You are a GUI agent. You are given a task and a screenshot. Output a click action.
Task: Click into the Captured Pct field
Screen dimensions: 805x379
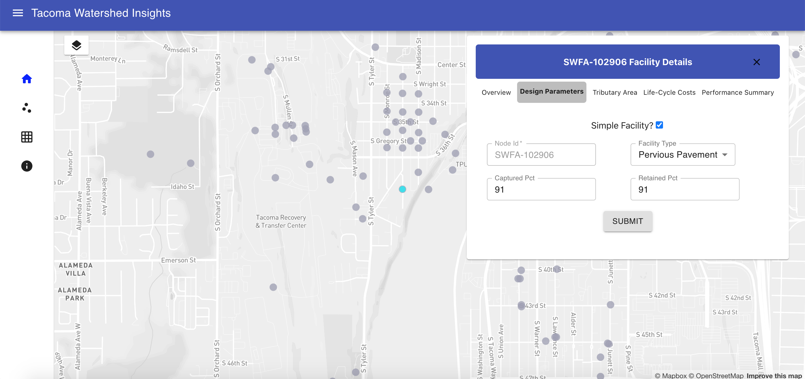(x=541, y=190)
